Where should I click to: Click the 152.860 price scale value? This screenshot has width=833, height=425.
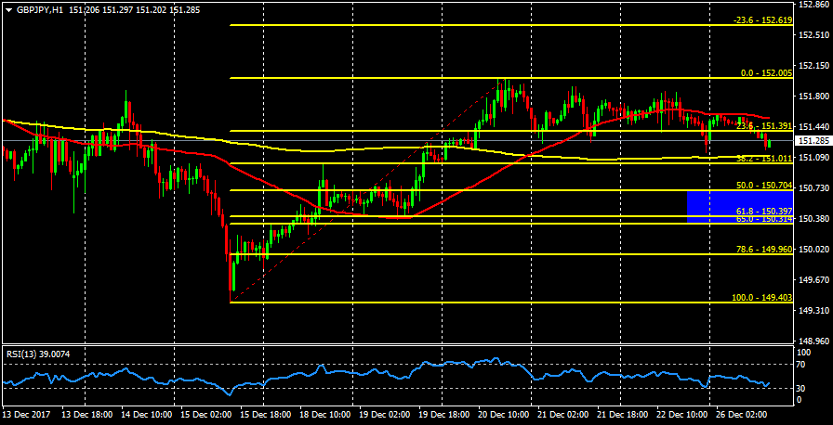pos(814,6)
